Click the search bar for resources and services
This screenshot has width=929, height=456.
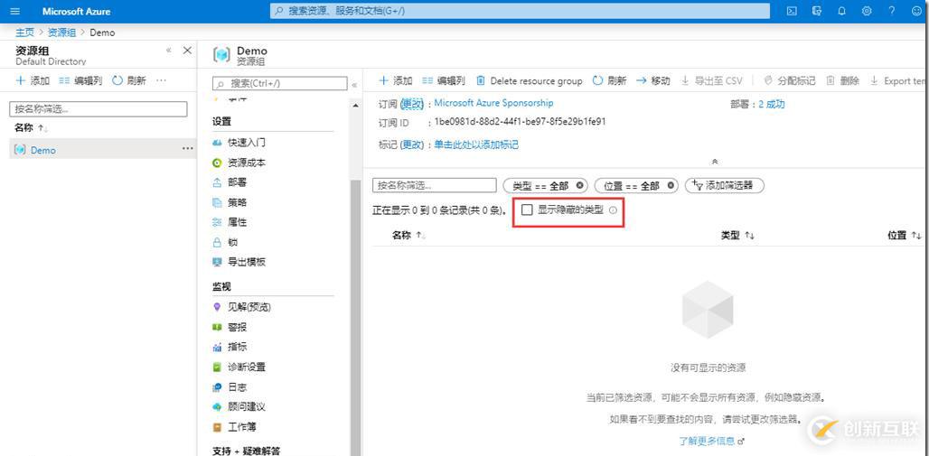tap(521, 11)
